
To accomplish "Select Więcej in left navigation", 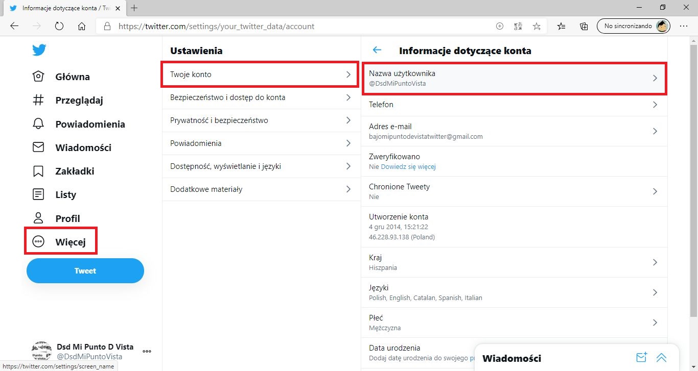I will pos(71,242).
